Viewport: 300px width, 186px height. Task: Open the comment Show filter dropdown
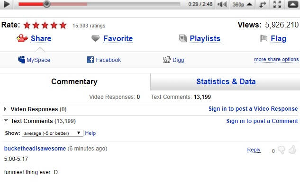tap(53, 133)
